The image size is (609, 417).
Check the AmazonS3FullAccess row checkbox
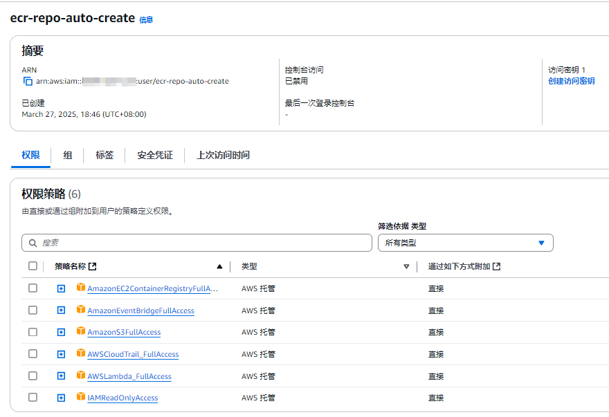coord(33,332)
